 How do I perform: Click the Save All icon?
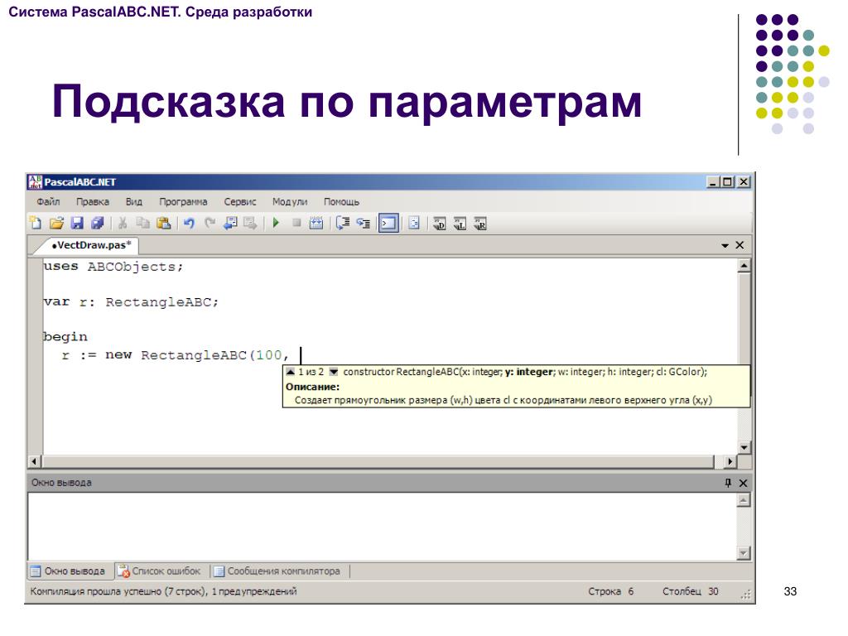coord(98,223)
